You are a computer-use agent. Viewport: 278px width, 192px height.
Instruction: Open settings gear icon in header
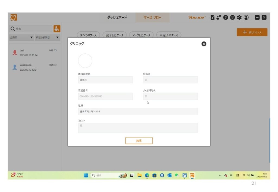point(239,18)
